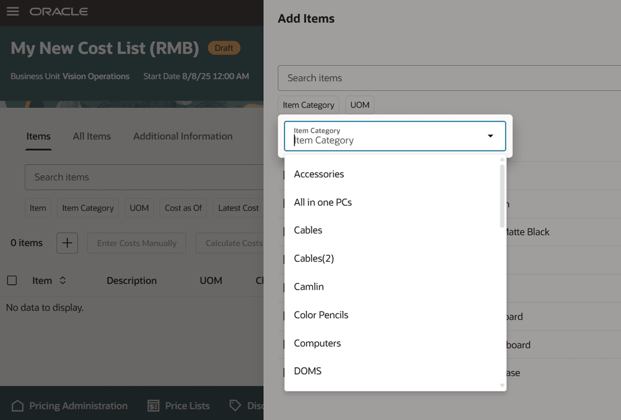Click the Oracle logo
621x420 pixels.
(x=58, y=11)
